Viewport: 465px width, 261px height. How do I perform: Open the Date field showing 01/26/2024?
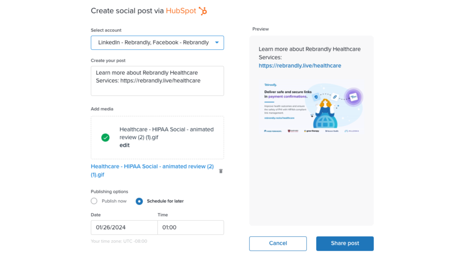(124, 228)
